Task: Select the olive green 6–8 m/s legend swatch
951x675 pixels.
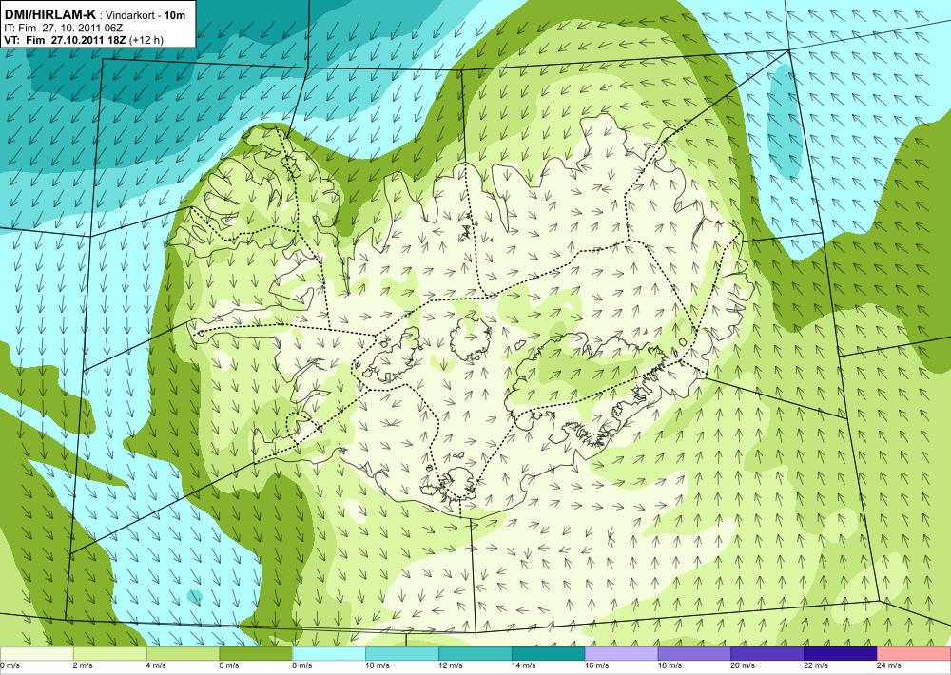Action: 256,654
